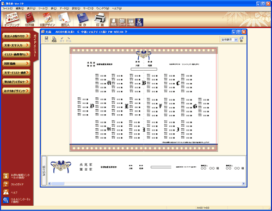Open the サービス menu

88,8
